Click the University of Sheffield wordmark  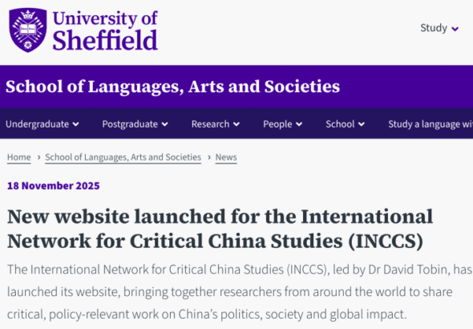[x=105, y=30]
